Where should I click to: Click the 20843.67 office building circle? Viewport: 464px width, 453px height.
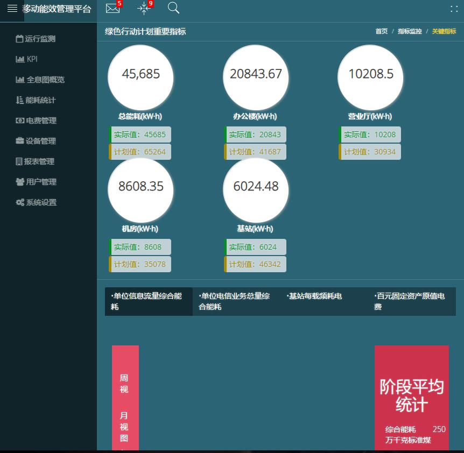(x=255, y=77)
